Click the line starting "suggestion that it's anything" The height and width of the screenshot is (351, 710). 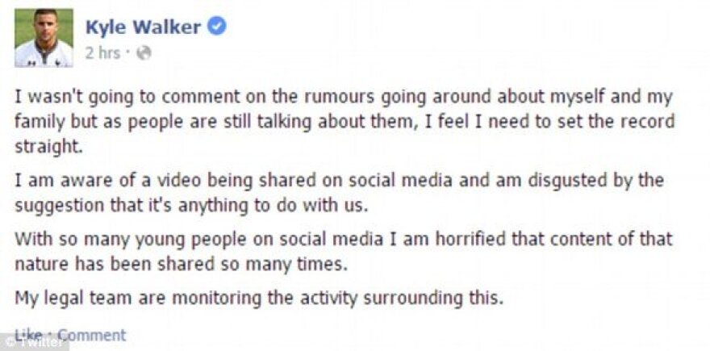click(x=191, y=205)
